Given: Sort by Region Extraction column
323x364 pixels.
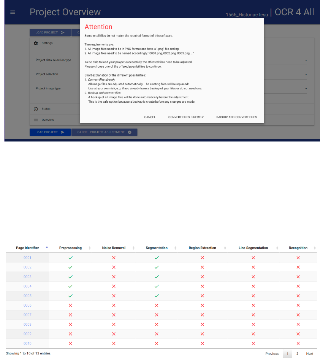Looking at the screenshot, I should point(202,248).
